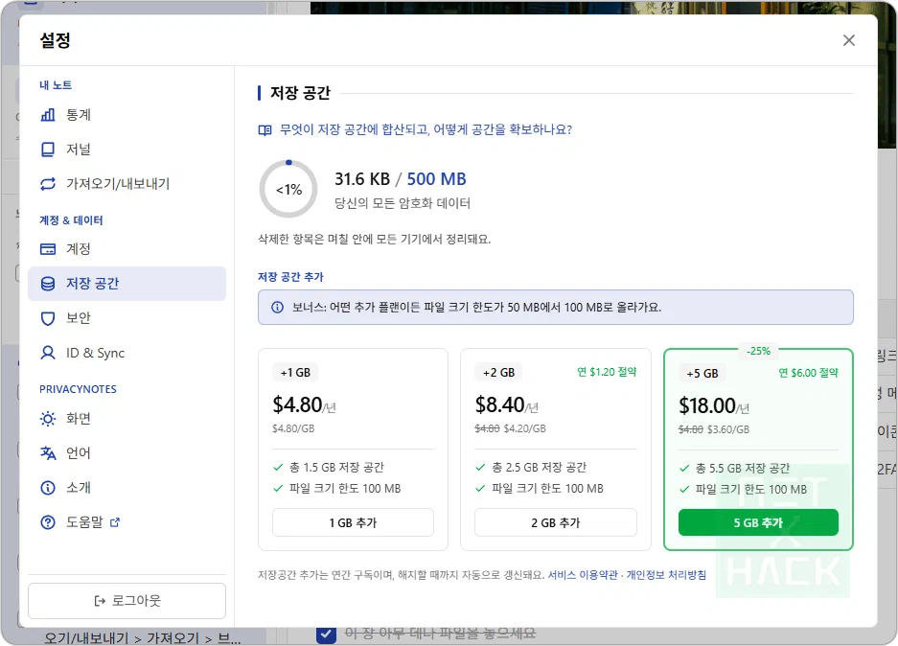Click the 2 GB 추가 button
898x646 pixels.
(x=556, y=522)
